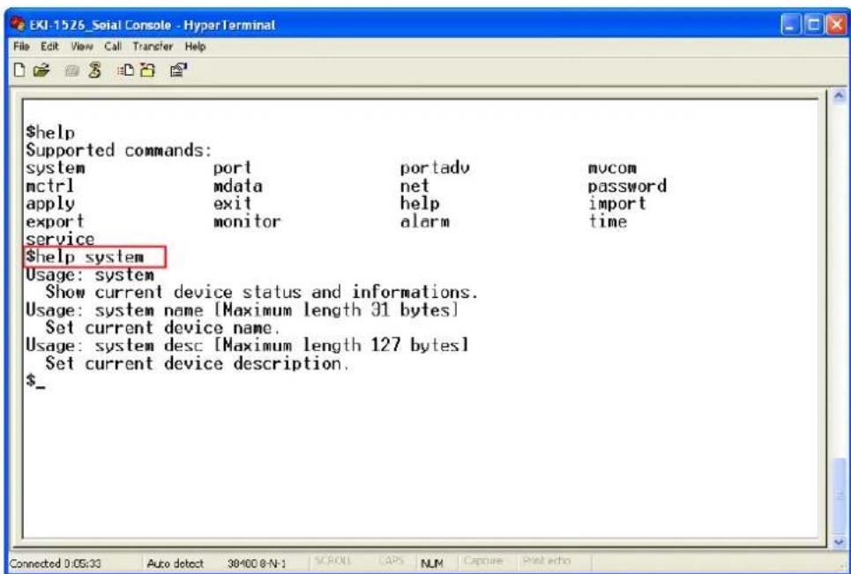The height and width of the screenshot is (574, 851).
Task: Click the 'mctrl' command text
Action: [x=49, y=186]
